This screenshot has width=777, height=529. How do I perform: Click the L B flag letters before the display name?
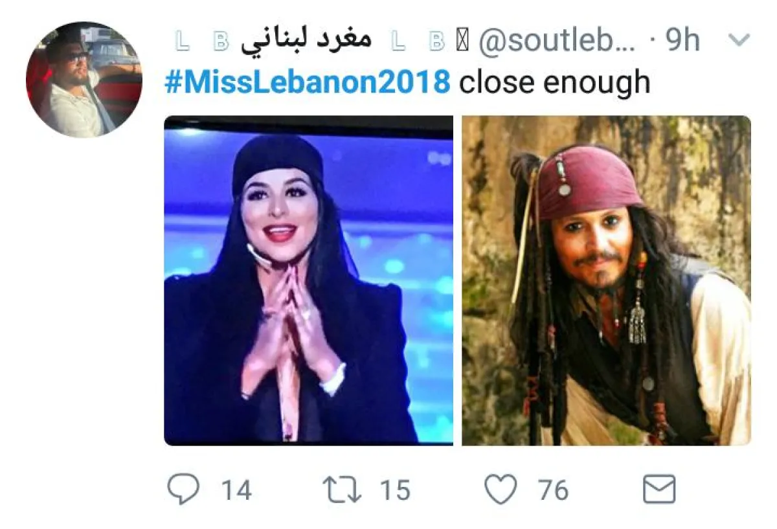(x=203, y=41)
